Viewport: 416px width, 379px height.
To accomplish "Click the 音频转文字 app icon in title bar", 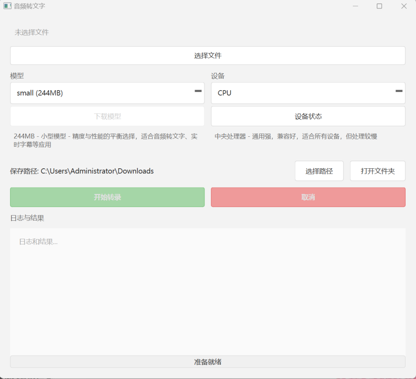I will tap(7, 6).
